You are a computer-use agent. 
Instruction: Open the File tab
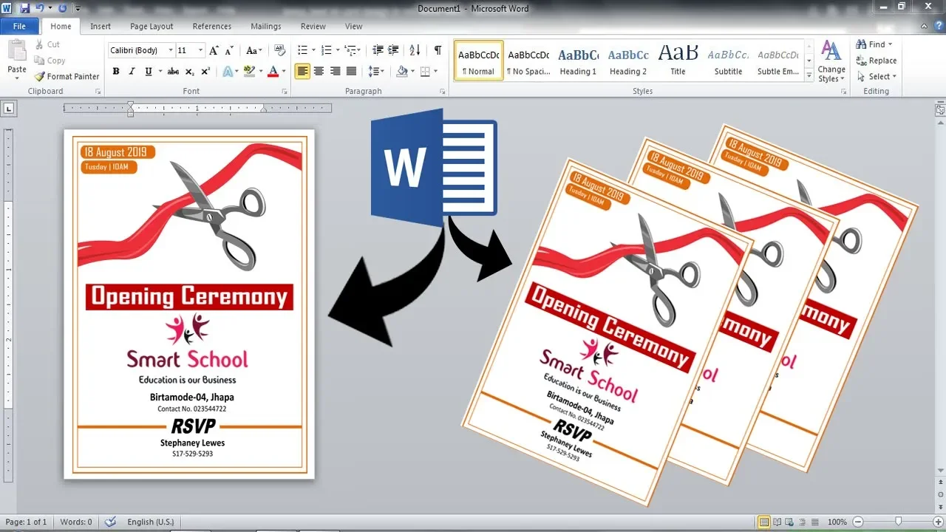coord(19,26)
